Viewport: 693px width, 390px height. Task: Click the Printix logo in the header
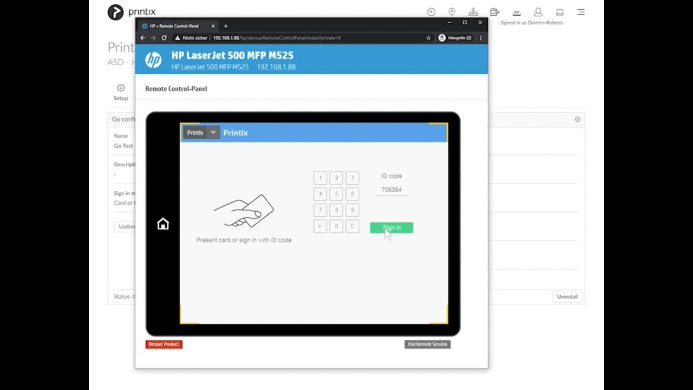[132, 12]
